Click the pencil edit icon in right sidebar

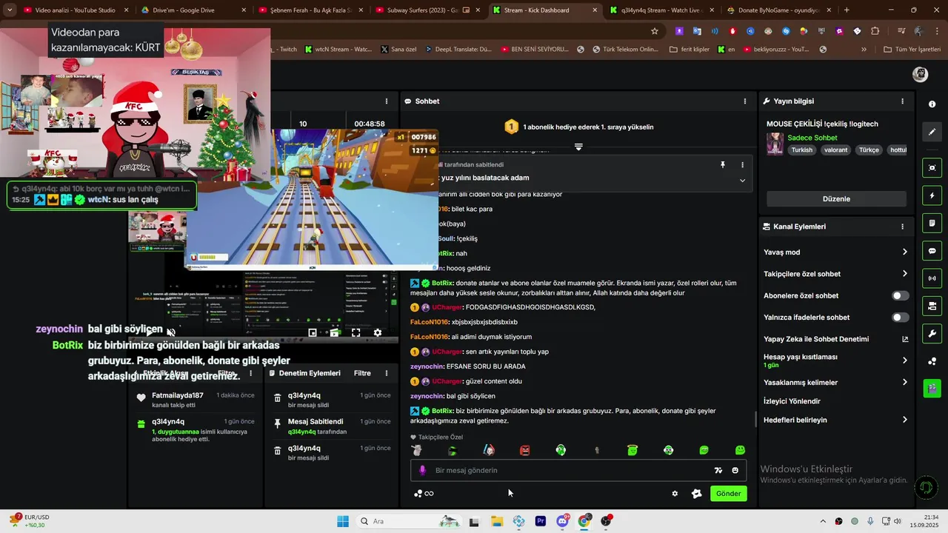pyautogui.click(x=932, y=132)
